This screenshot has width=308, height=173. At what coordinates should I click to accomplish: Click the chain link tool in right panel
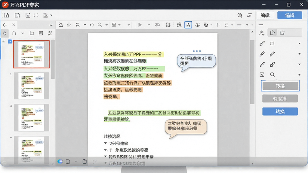pos(262,43)
